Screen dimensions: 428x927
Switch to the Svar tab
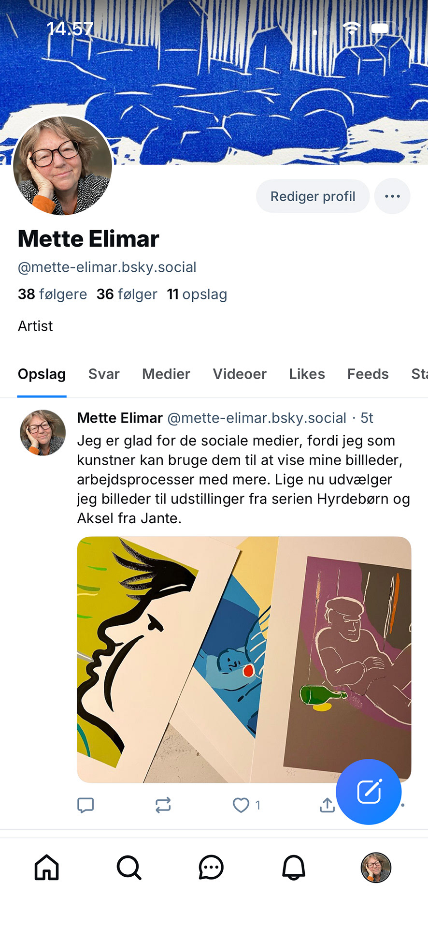click(x=104, y=374)
